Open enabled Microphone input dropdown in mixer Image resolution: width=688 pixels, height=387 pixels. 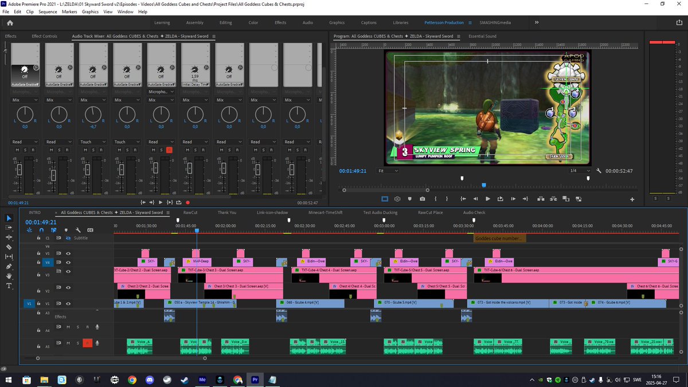tap(161, 91)
